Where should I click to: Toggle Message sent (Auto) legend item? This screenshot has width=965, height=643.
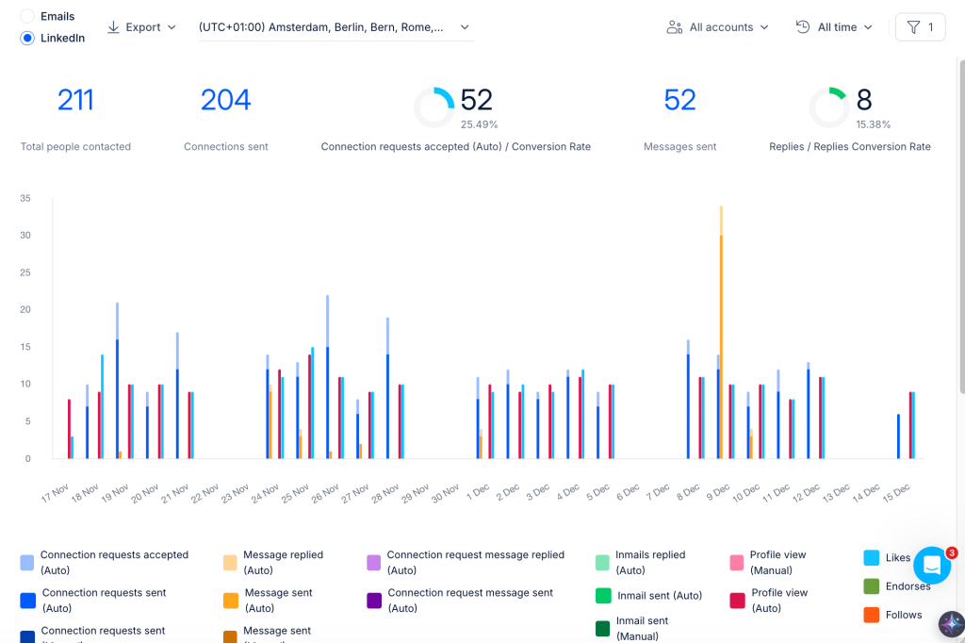269,600
